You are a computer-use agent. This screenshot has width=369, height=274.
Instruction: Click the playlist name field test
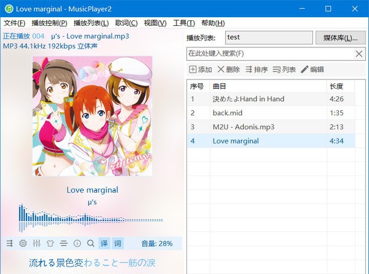coord(269,38)
